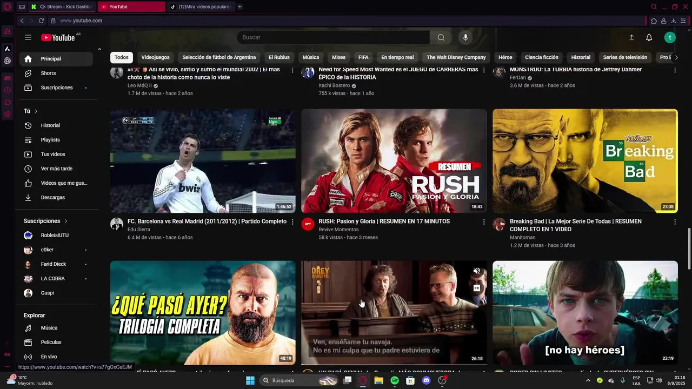The height and width of the screenshot is (389, 692).
Task: Open the green account avatar menu
Action: pos(670,37)
